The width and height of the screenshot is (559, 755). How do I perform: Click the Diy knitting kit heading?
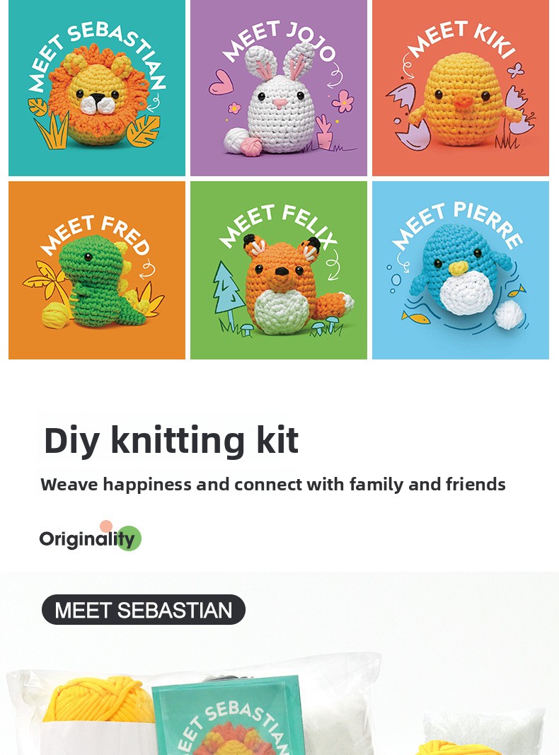[171, 440]
